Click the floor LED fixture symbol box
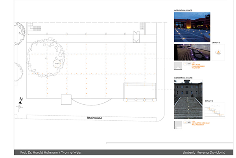The height and width of the screenshot is (158, 236). [185, 63]
